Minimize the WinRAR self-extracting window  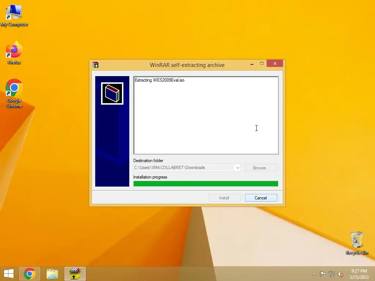point(252,64)
